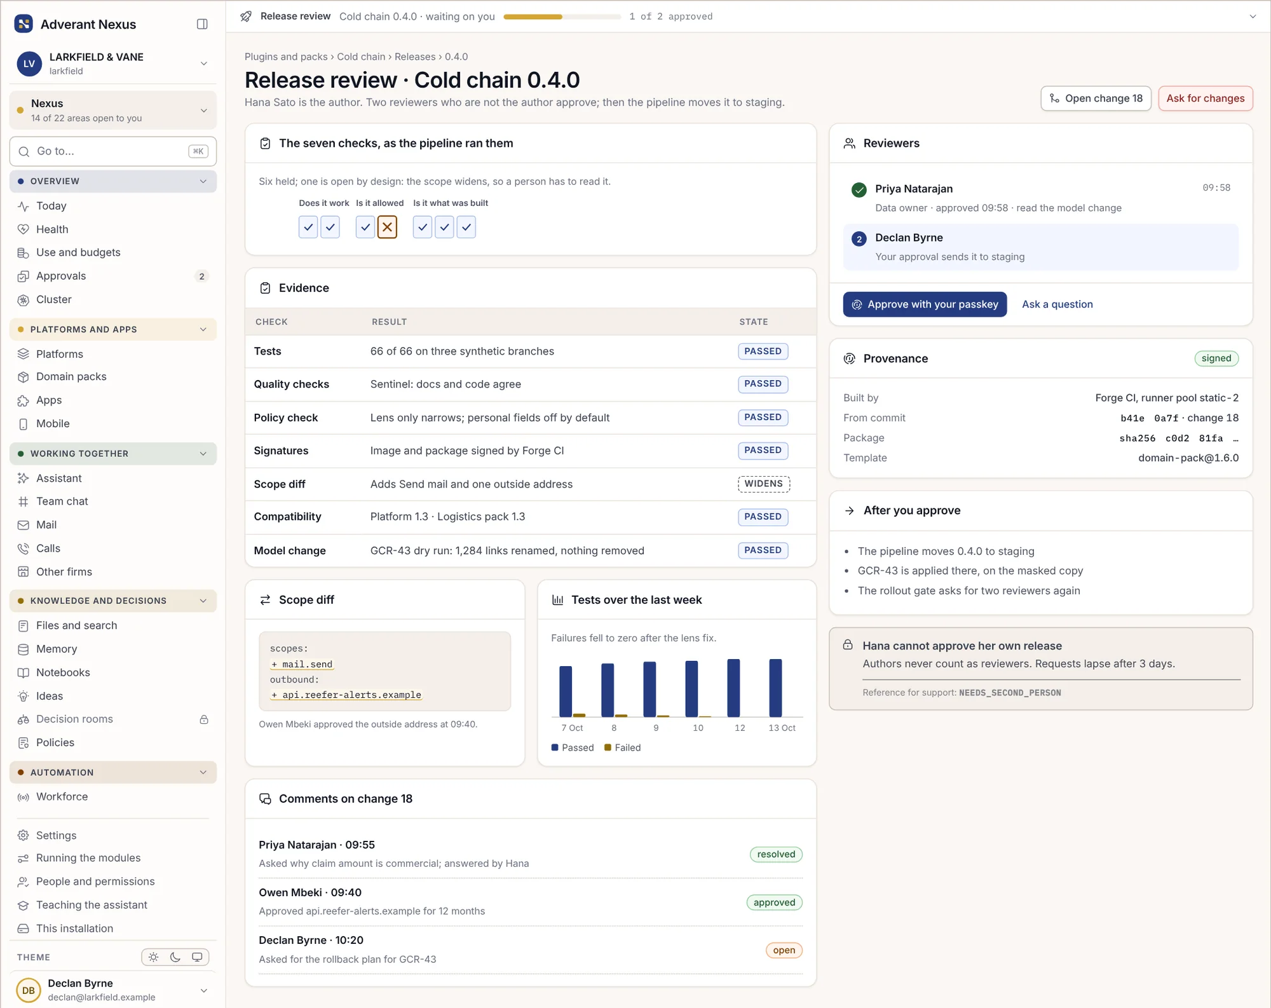Image resolution: width=1271 pixels, height=1008 pixels.
Task: Click the lock icon beside Decision rooms
Action: (204, 719)
